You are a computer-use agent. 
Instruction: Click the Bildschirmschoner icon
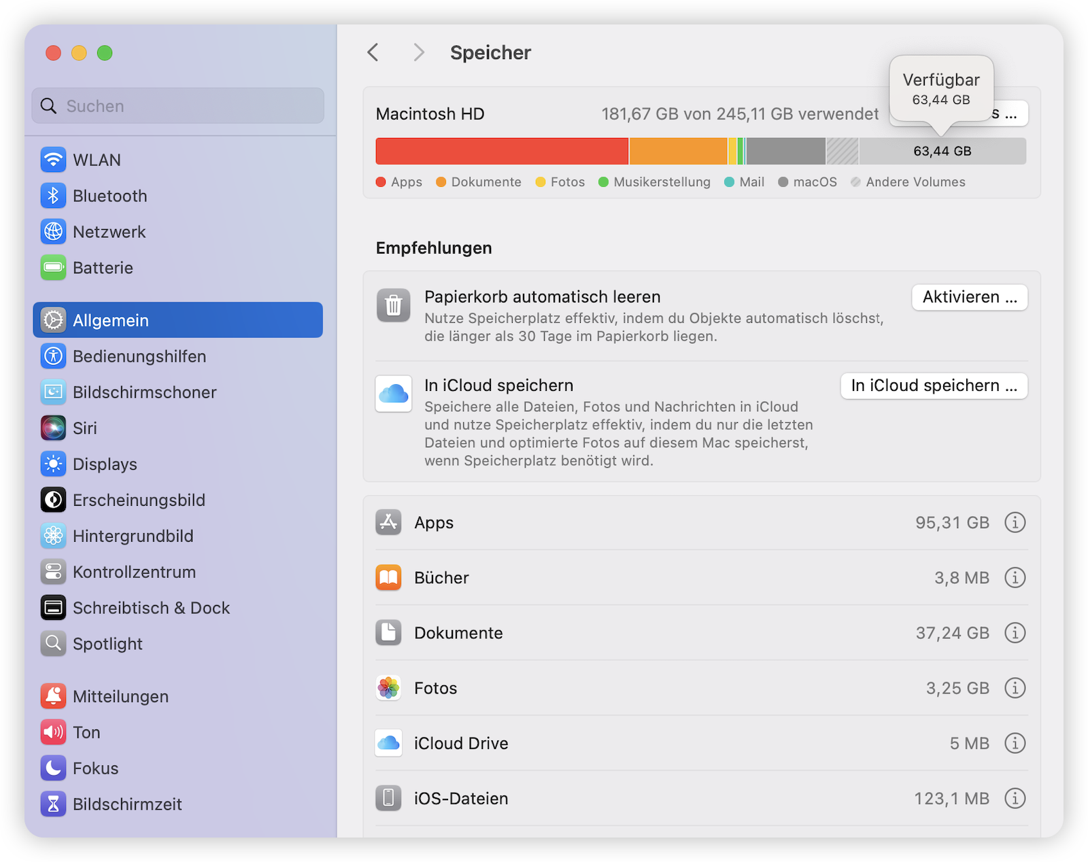pyautogui.click(x=53, y=392)
